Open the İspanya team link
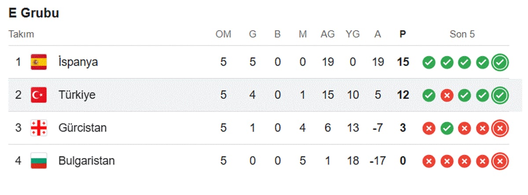Viewport: 528px width, 195px height. tap(78, 62)
